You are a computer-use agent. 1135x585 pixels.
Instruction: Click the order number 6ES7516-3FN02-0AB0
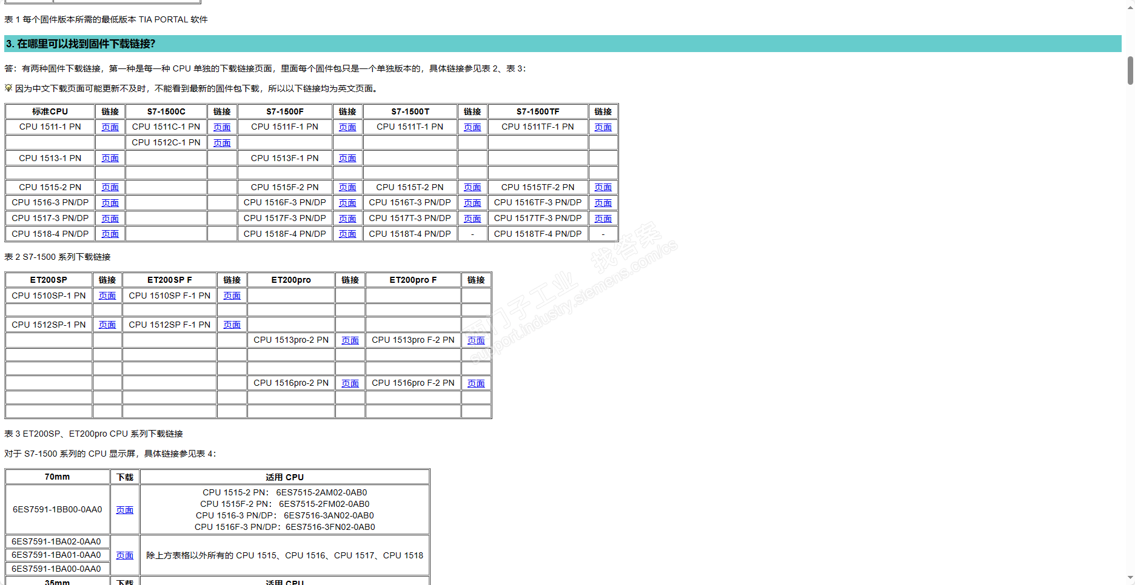(330, 527)
